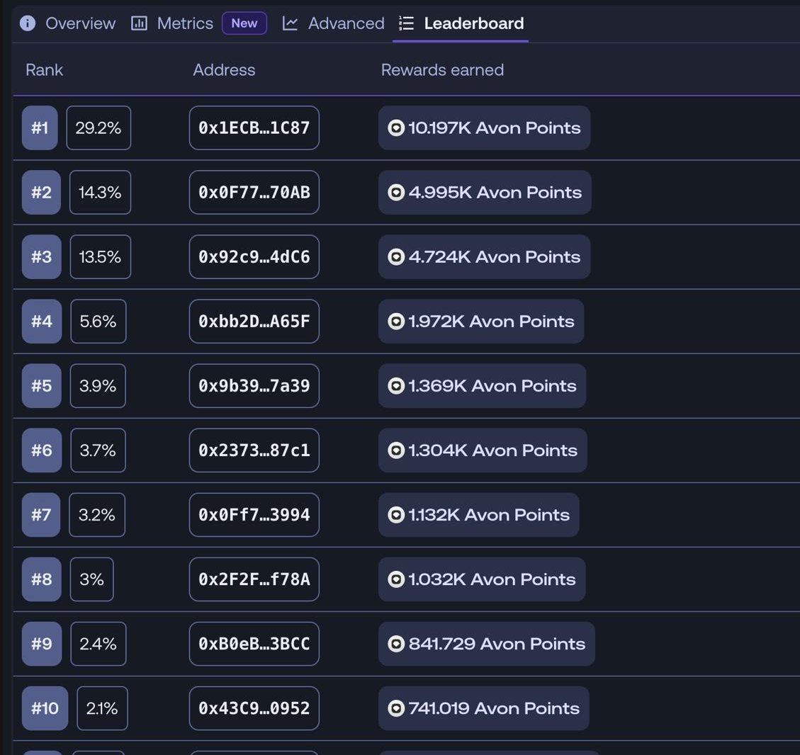800x755 pixels.
Task: Click the Avon token icon in row #10
Action: pyautogui.click(x=396, y=708)
